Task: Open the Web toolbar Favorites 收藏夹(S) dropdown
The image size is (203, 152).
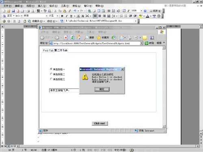Action: coord(38,21)
